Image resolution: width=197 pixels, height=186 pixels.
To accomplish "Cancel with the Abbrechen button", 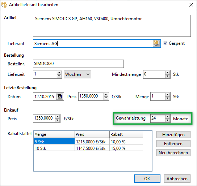I will [177, 179].
